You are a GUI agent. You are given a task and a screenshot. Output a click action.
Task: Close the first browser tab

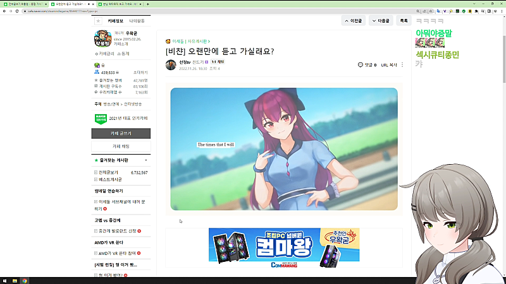click(46, 4)
